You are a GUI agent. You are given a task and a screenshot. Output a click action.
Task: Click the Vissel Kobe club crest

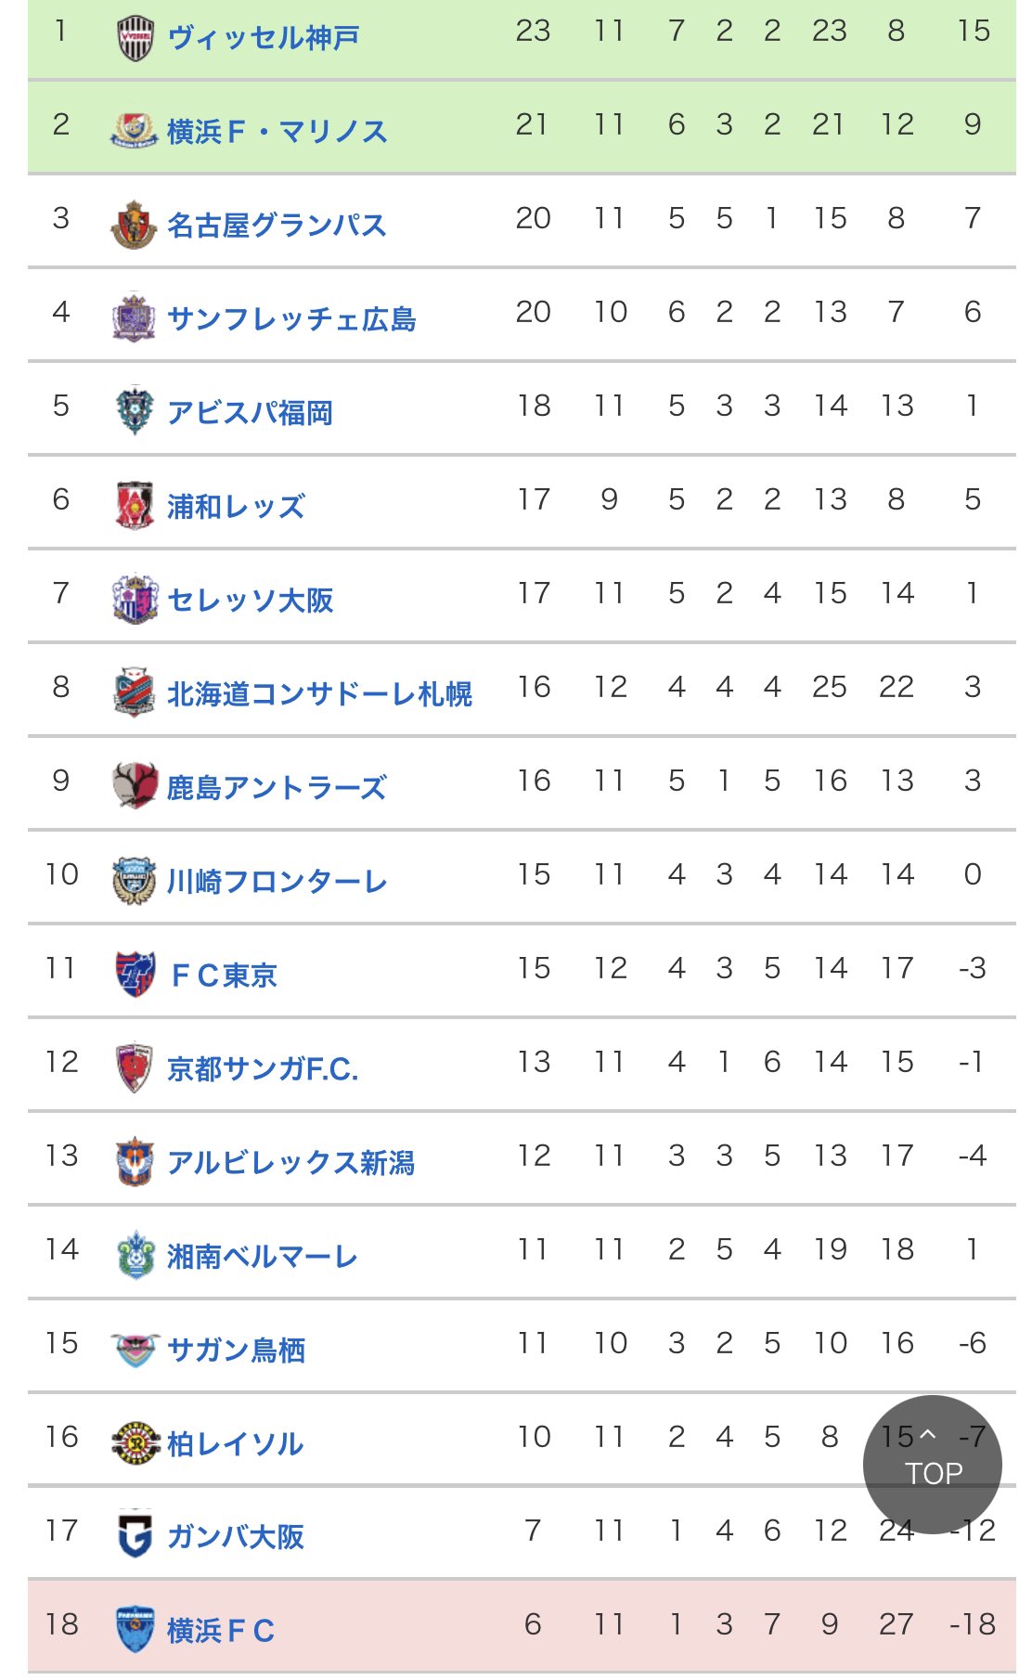coord(135,38)
